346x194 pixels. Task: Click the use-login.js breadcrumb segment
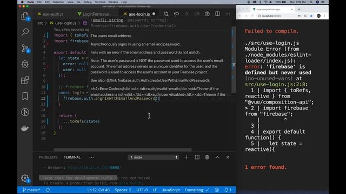pos(63,23)
